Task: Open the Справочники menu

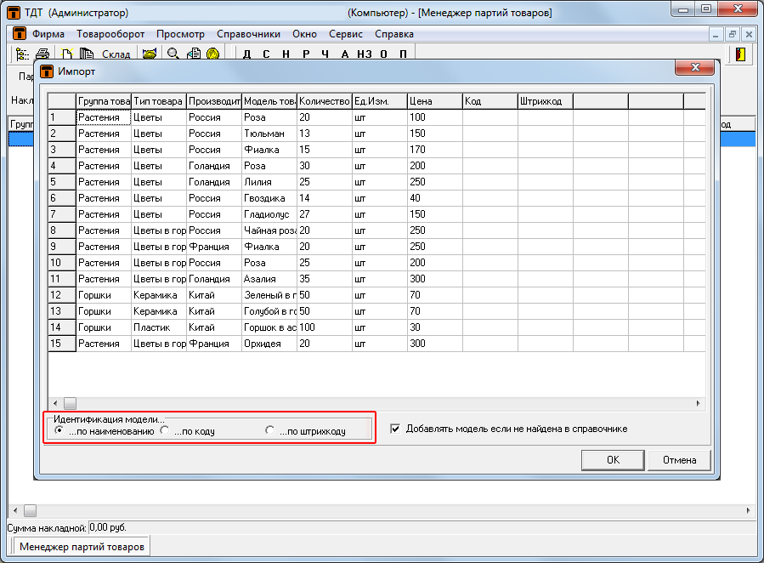Action: tap(248, 34)
